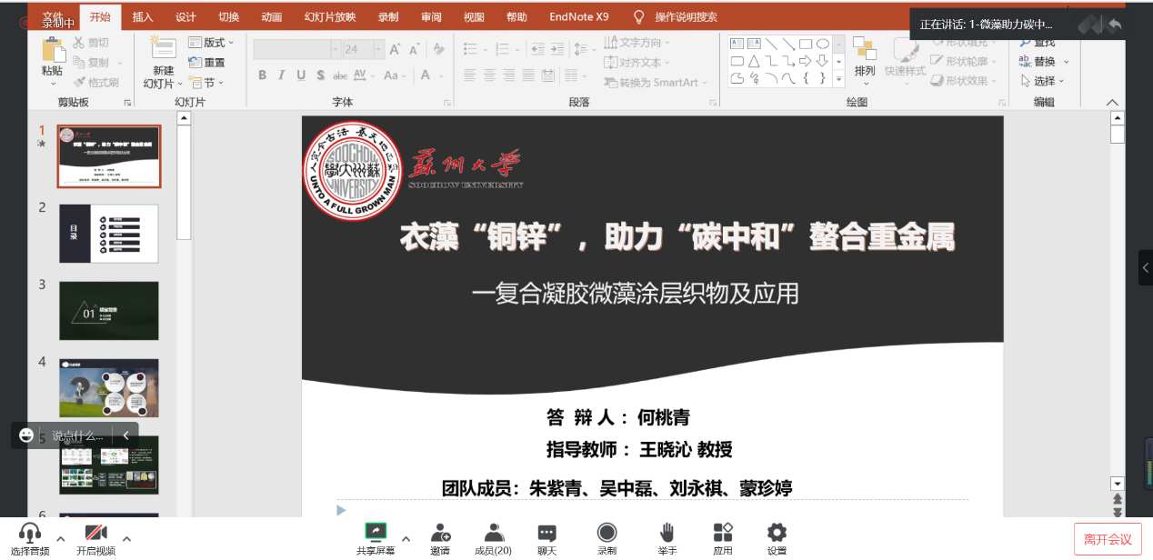Screen dimensions: 1153x560
Task: Click the 离开会议 leave meeting button
Action: tap(1107, 539)
